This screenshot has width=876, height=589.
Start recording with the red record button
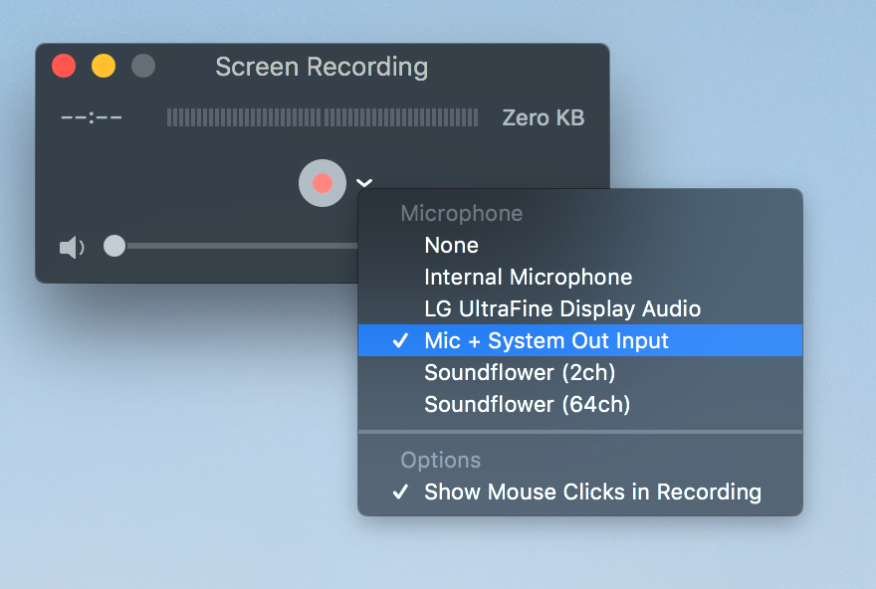323,183
